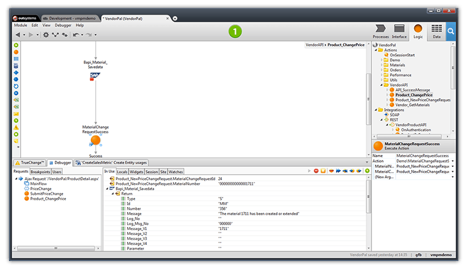Select the Assign tool in toolbox
This screenshot has height=270, width=468.
tap(16, 93)
